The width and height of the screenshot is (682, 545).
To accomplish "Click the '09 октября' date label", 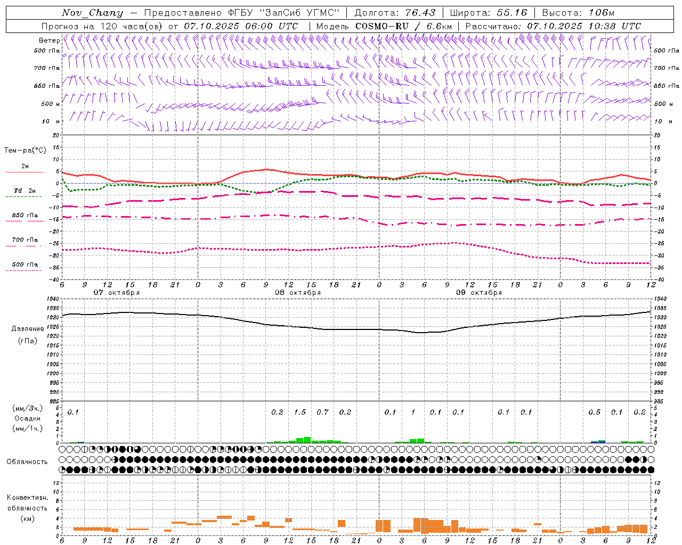I will 478,293.
